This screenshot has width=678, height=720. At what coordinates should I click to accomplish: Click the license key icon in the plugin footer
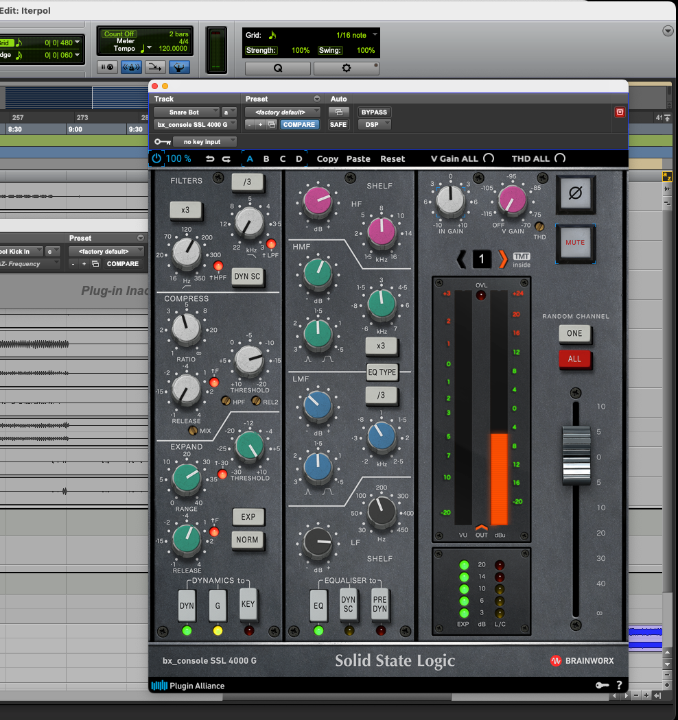click(x=602, y=685)
